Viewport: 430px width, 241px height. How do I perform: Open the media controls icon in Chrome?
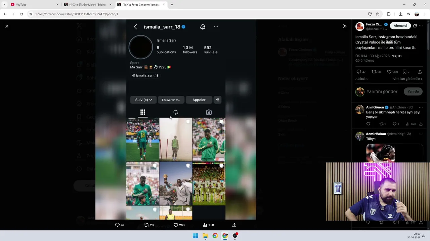coord(408,14)
